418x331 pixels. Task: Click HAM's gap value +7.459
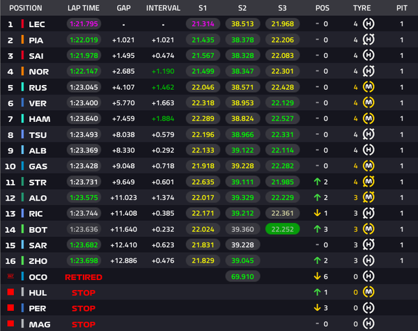click(123, 118)
